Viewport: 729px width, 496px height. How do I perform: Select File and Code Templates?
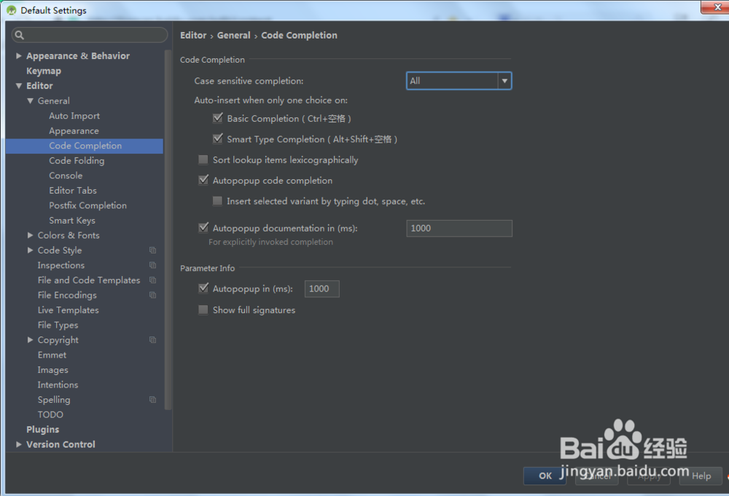tap(89, 280)
